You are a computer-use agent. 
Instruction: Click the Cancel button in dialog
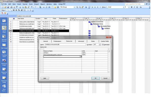(105, 78)
